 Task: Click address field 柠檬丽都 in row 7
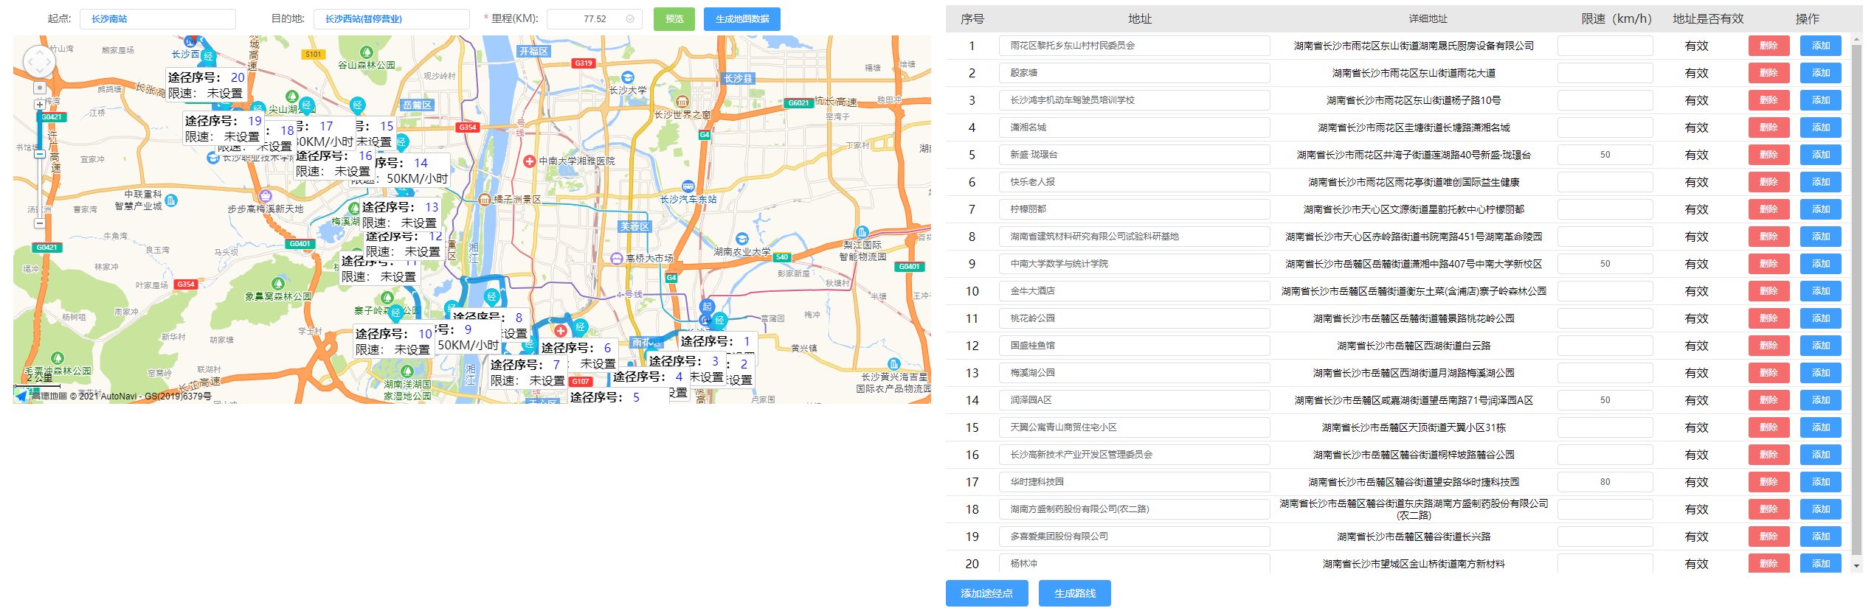click(x=1135, y=209)
